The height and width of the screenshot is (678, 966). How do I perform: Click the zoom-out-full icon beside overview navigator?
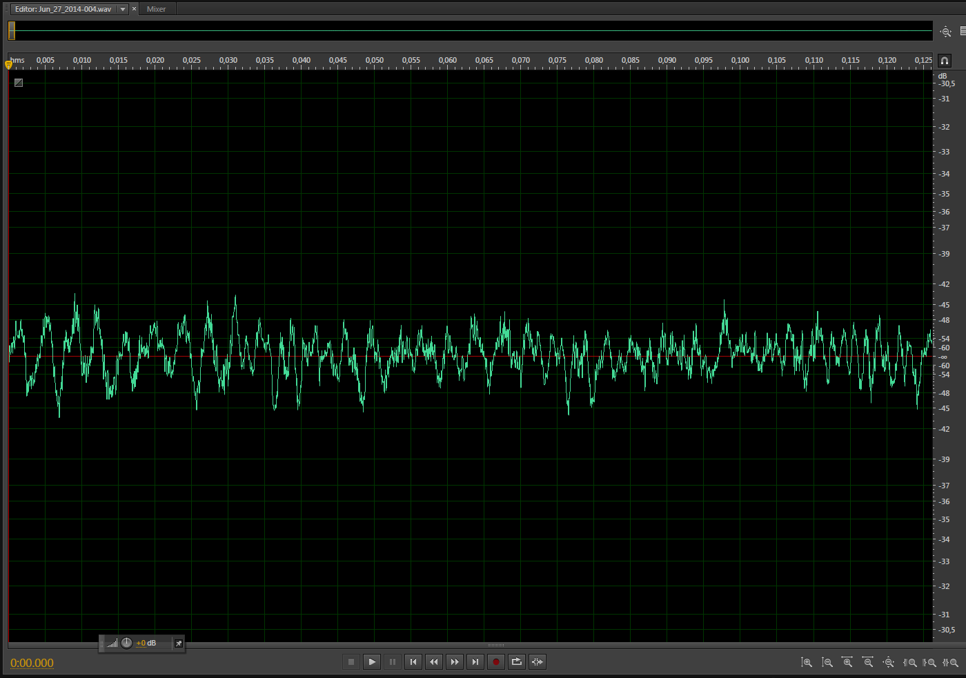tap(945, 32)
